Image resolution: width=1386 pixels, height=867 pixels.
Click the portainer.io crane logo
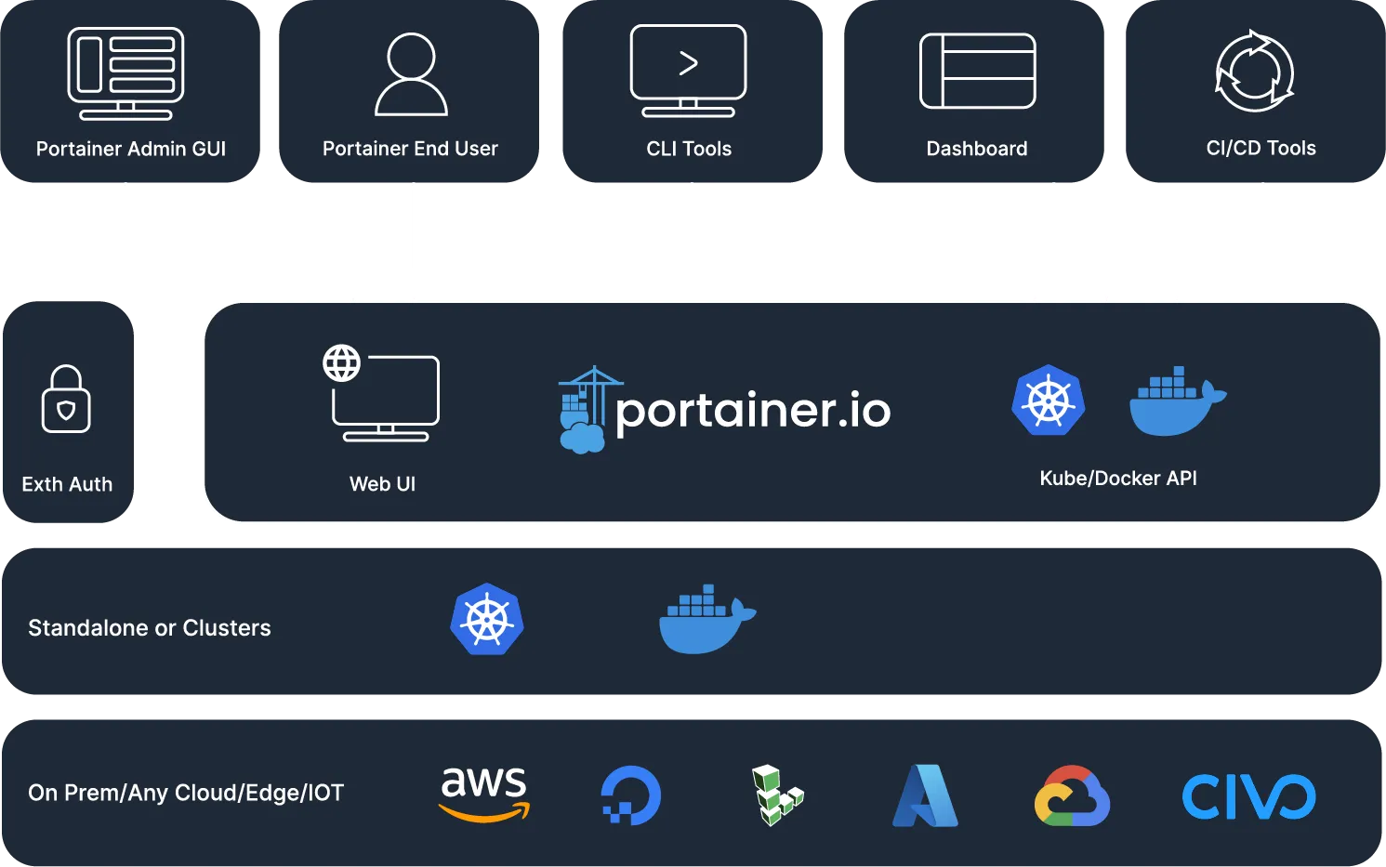coord(589,410)
